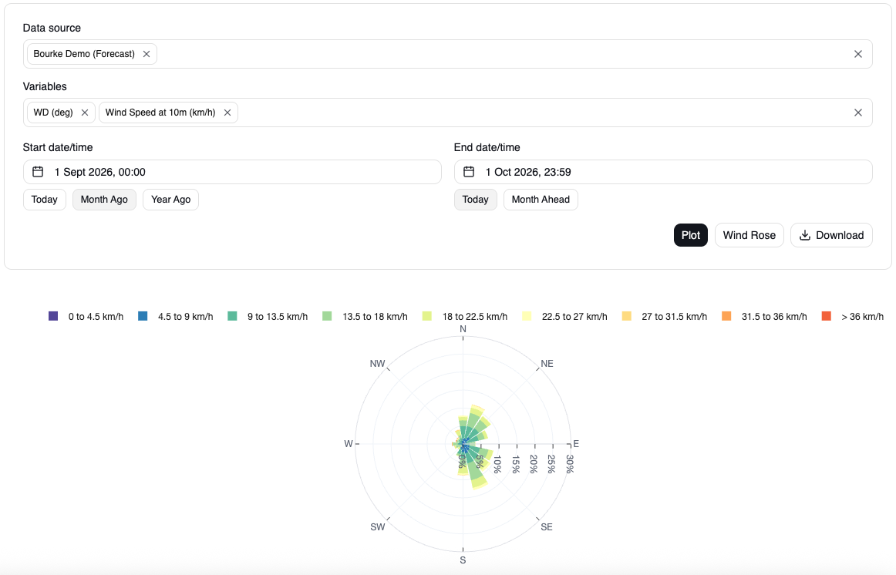Screen dimensions: 896x575
Task: Set start date with Month Ago button
Action: (x=104, y=200)
